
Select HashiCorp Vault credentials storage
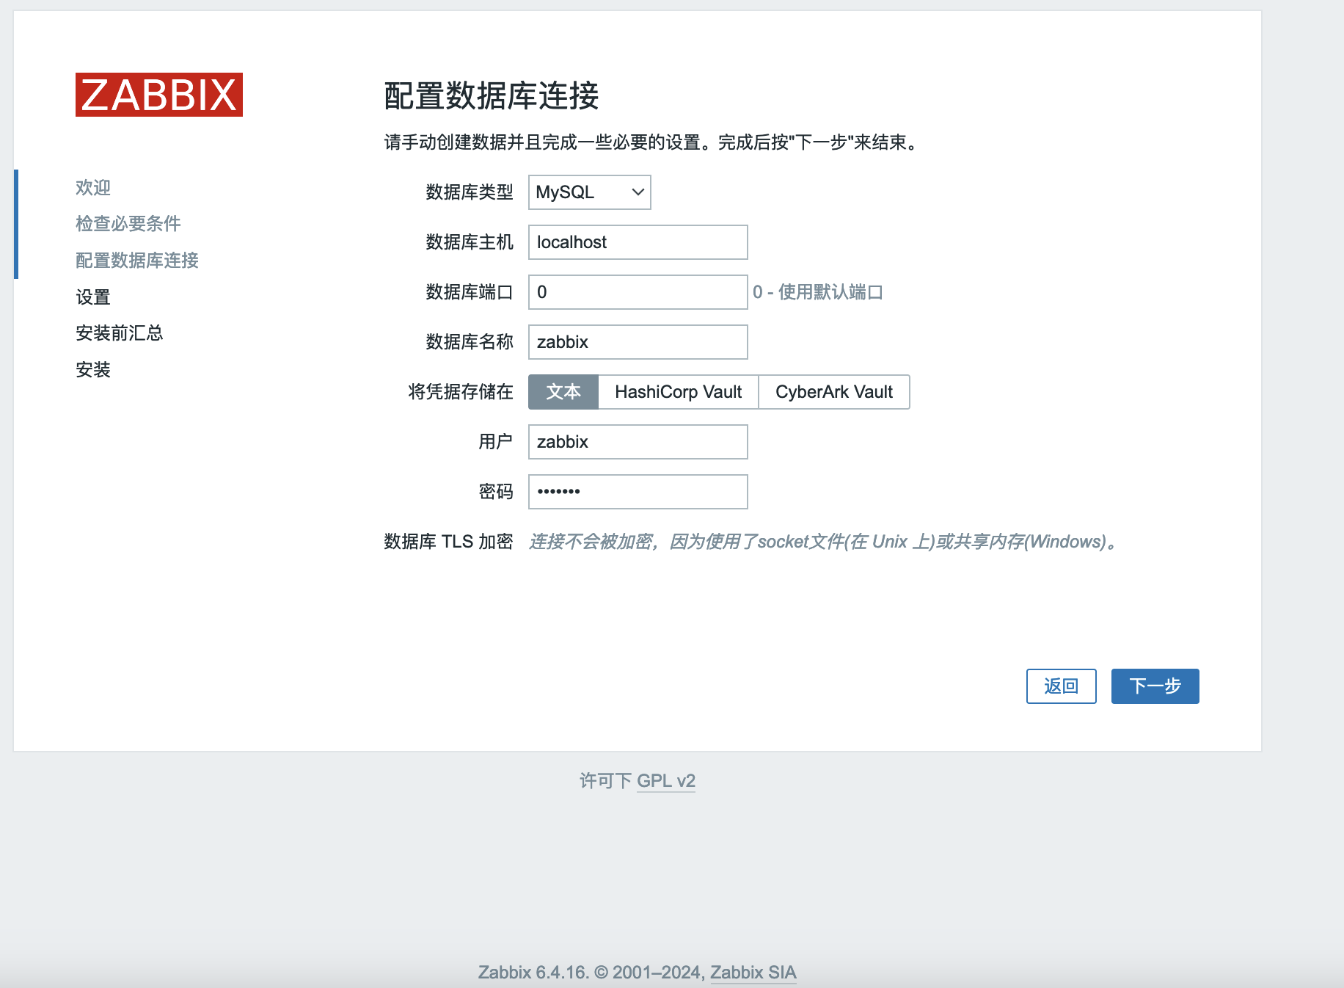[x=679, y=392]
